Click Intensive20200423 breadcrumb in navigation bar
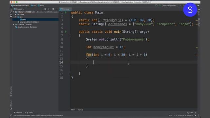210x118 pixels. pos(20,6)
